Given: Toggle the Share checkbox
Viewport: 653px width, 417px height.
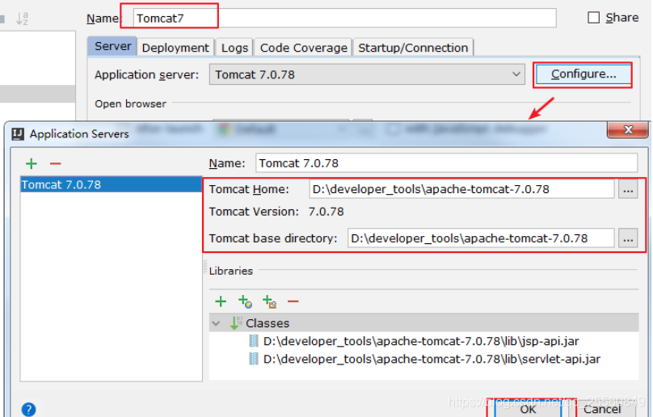Looking at the screenshot, I should [593, 18].
